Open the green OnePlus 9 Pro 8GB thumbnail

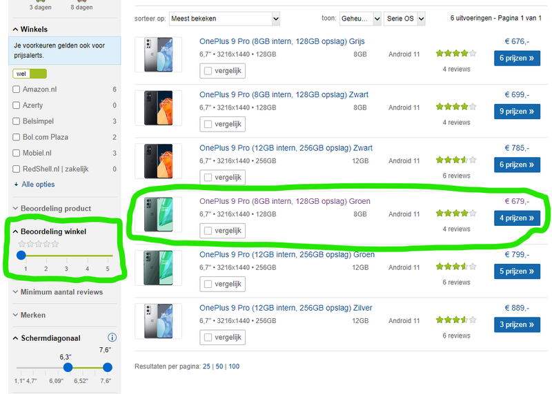(x=159, y=214)
